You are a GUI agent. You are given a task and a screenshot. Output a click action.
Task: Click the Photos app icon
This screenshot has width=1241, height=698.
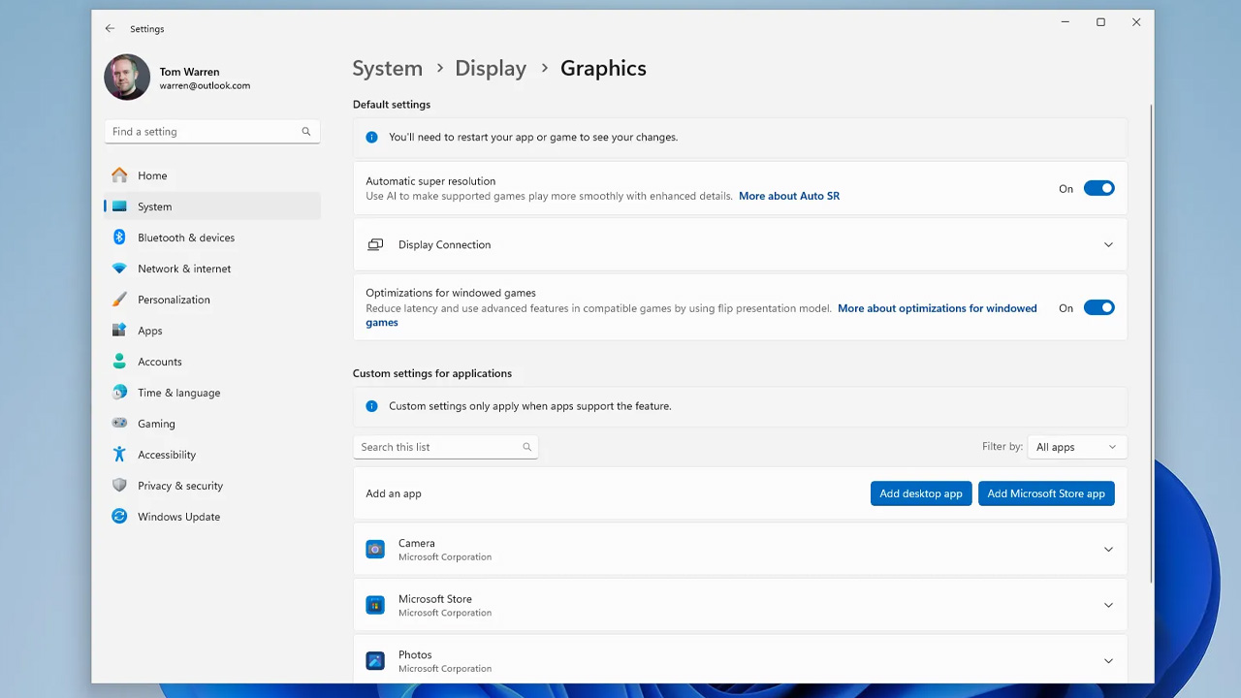375,661
